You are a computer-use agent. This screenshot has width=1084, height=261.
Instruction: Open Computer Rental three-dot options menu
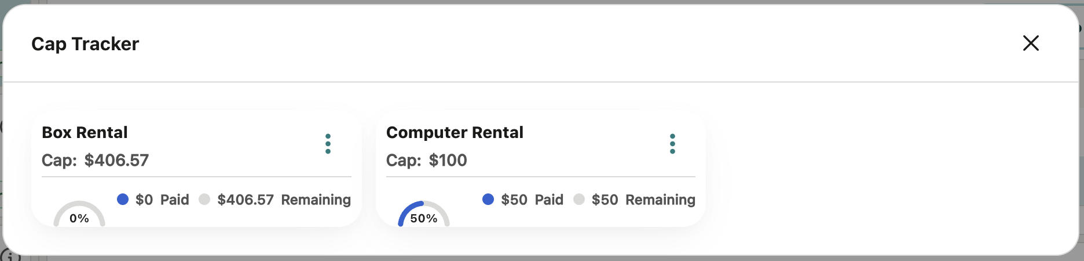pos(672,144)
